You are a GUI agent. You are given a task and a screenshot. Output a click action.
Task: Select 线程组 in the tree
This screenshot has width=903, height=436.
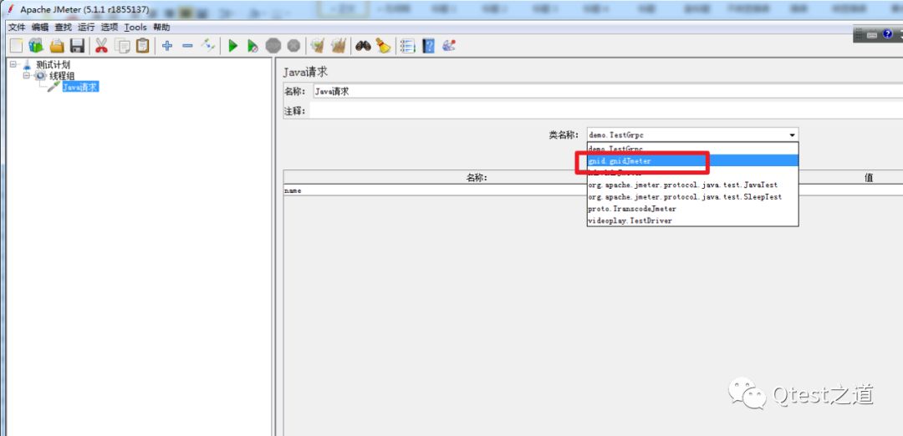[62, 76]
